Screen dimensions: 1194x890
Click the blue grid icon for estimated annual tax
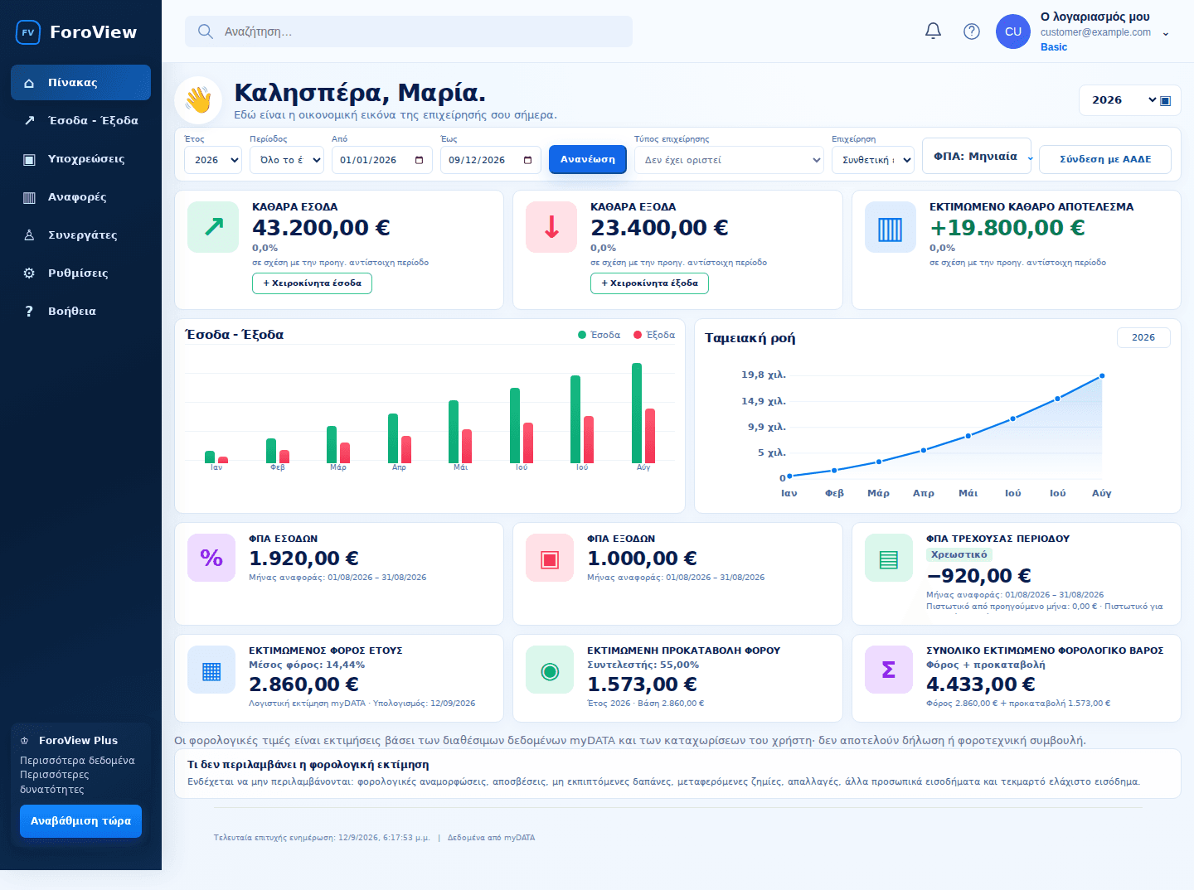(x=211, y=670)
